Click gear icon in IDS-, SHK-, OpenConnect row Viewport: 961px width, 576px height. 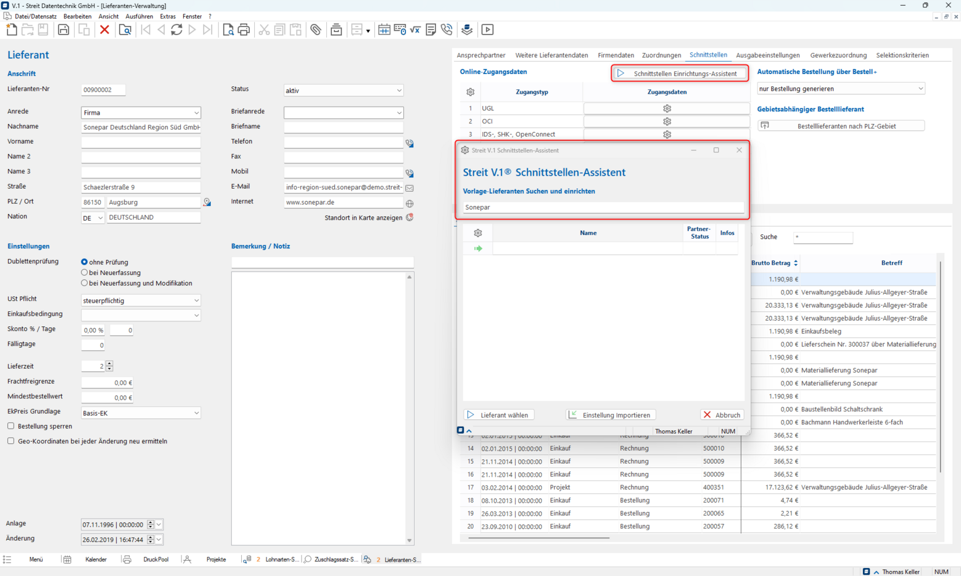667,134
